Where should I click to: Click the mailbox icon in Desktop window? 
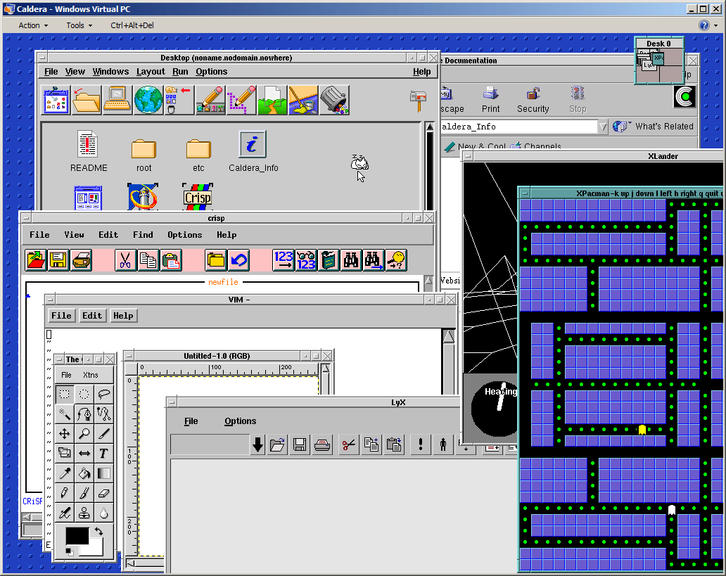tap(418, 101)
